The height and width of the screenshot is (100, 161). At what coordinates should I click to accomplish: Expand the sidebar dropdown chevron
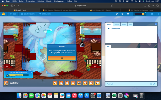(15, 6)
